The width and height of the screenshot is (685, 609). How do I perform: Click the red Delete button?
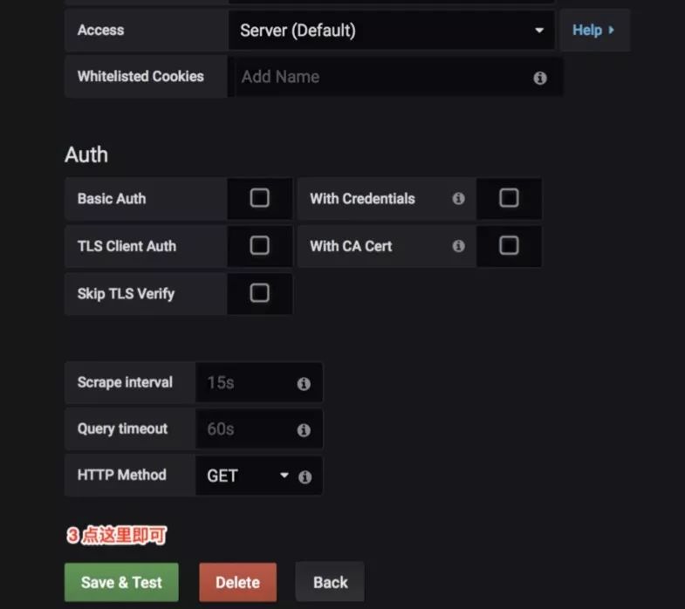[237, 582]
